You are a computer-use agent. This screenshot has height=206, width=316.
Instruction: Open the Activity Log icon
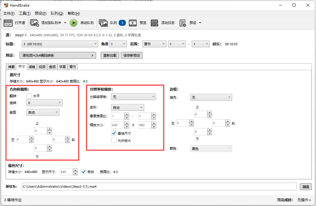(x=154, y=23)
